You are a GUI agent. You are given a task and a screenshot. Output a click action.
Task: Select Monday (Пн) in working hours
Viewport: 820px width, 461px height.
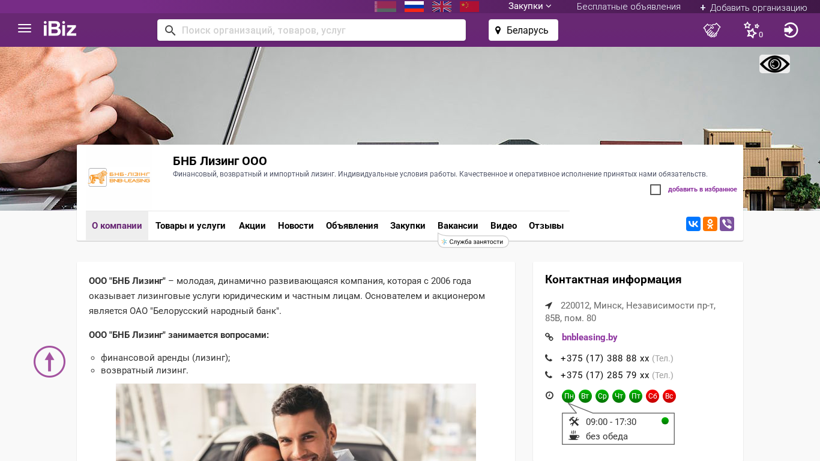568,396
